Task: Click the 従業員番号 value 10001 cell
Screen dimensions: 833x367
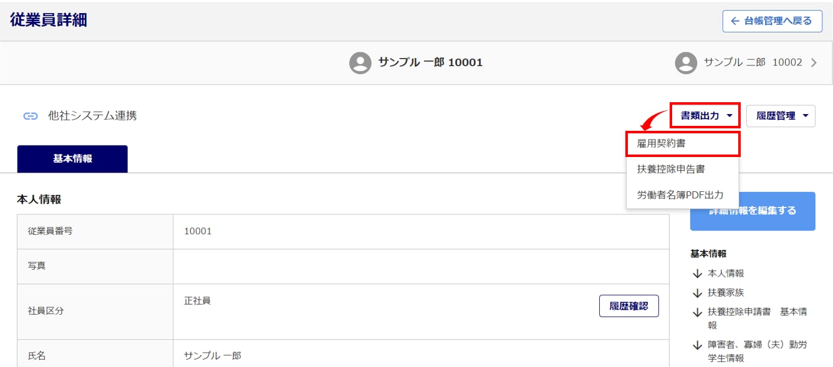Action: pyautogui.click(x=198, y=231)
